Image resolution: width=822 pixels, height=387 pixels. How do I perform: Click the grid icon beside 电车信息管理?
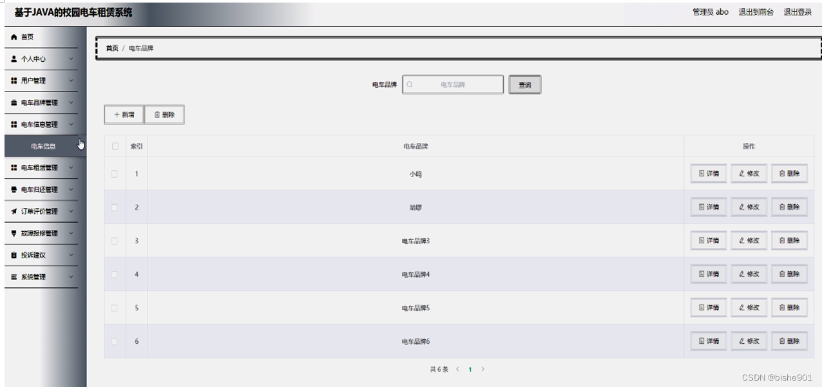[14, 124]
